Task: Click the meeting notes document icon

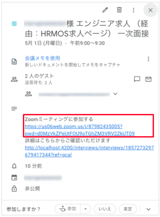Action: [x=14, y=61]
